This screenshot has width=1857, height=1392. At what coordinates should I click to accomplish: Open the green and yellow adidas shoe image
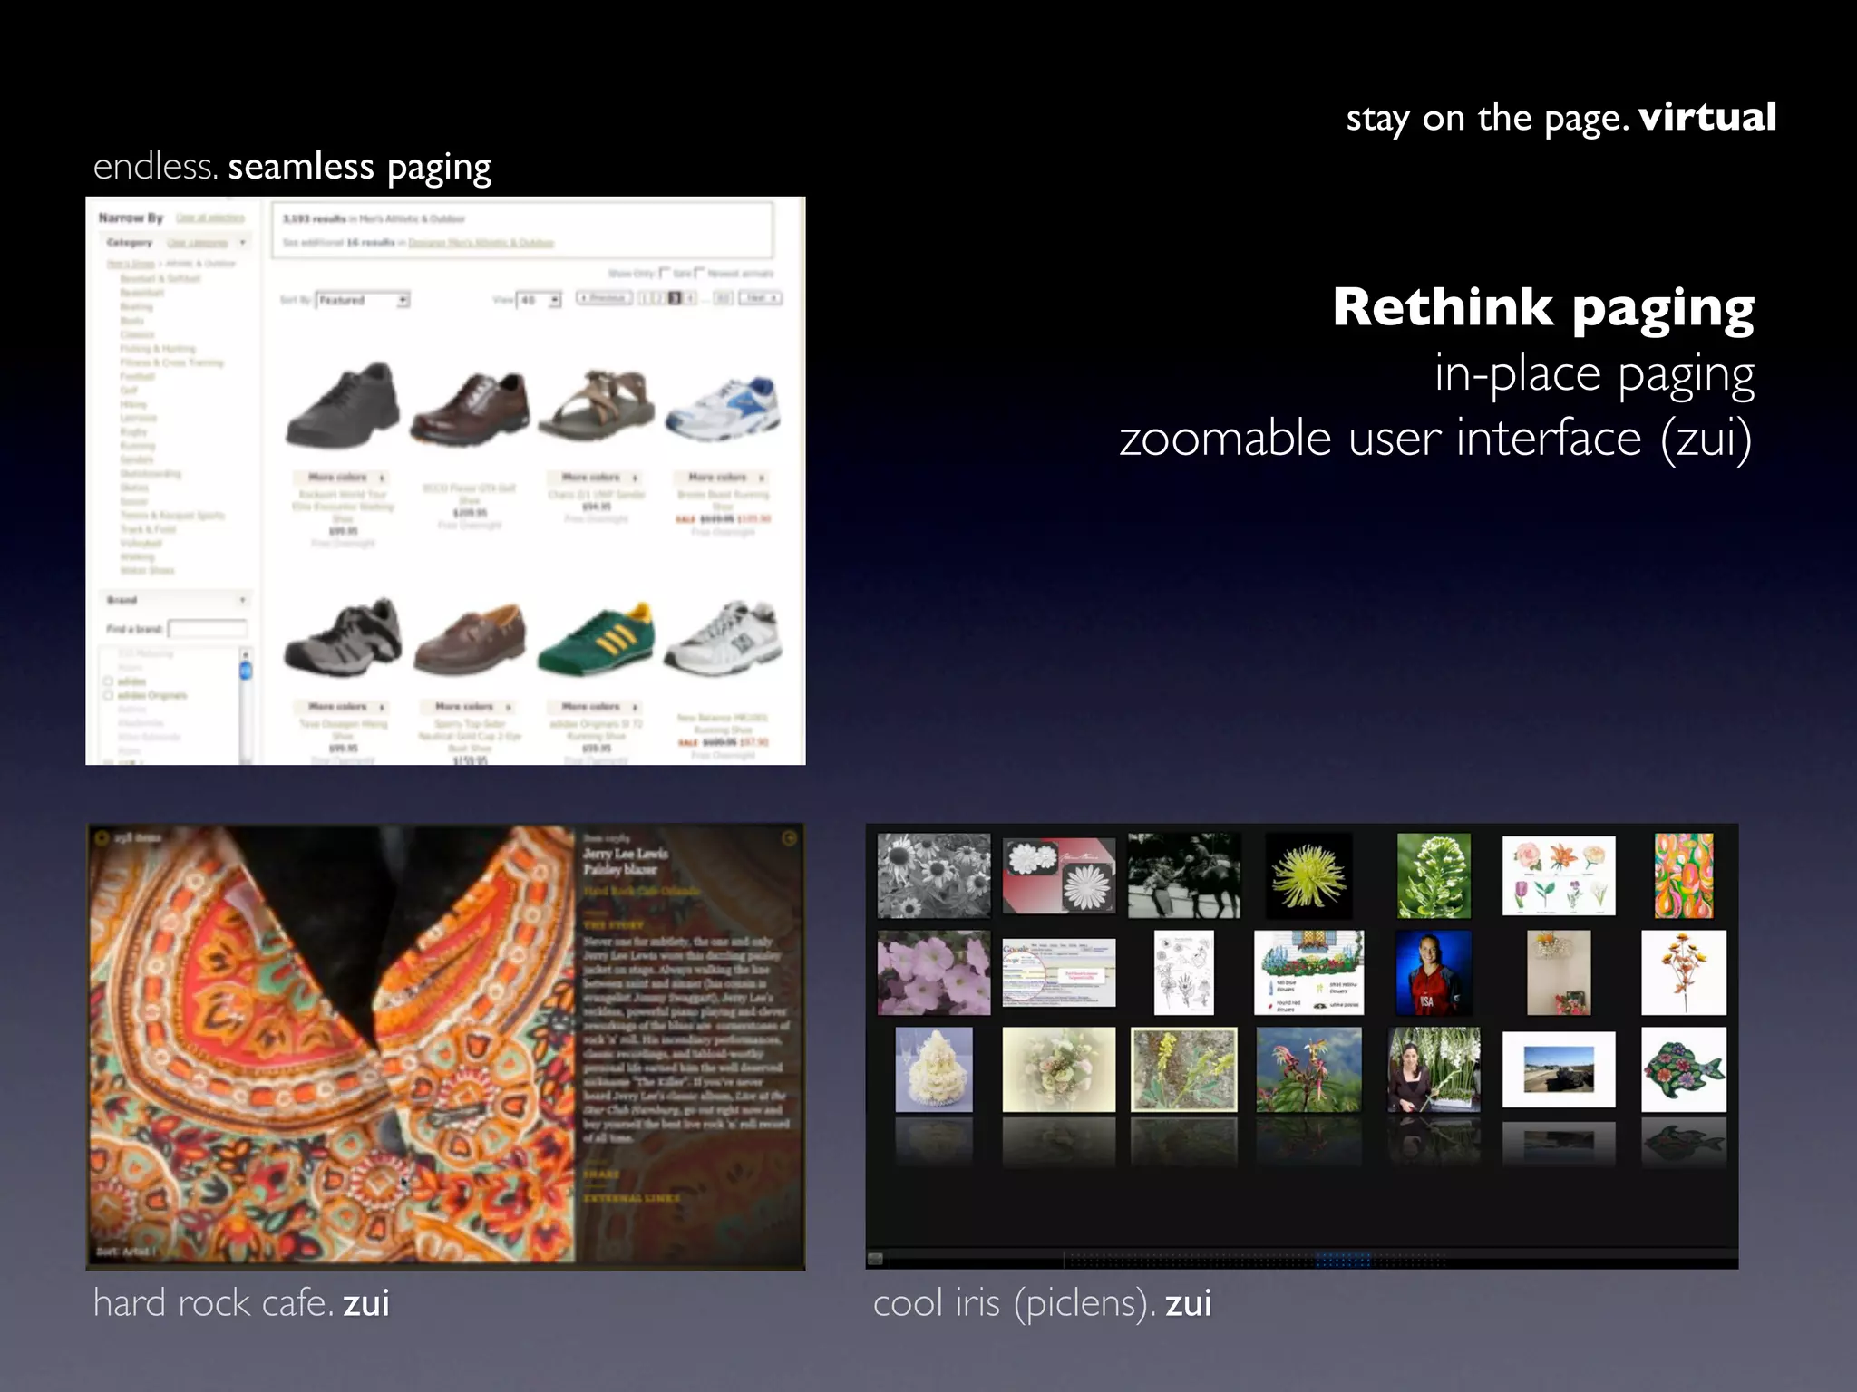pyautogui.click(x=596, y=639)
